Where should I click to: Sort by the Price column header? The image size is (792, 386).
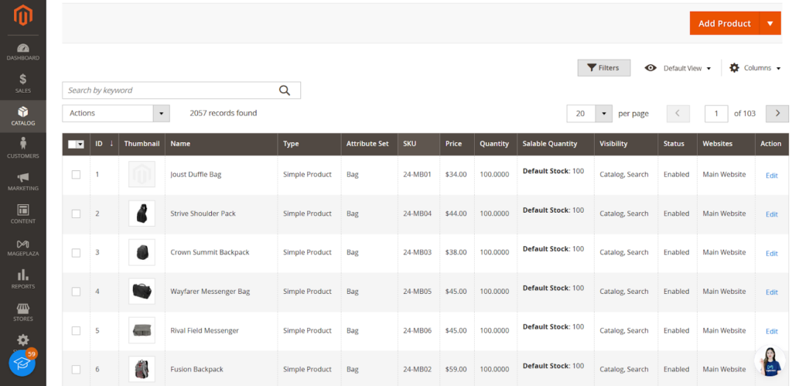(453, 144)
